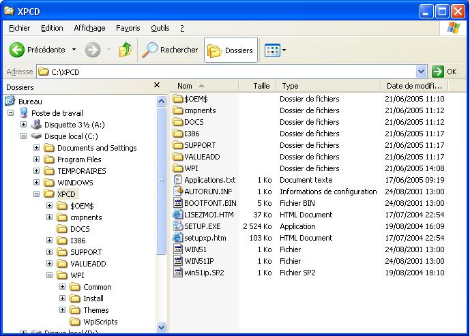Select the cmpnents folder icon in file list
The image size is (470, 336).
178,110
